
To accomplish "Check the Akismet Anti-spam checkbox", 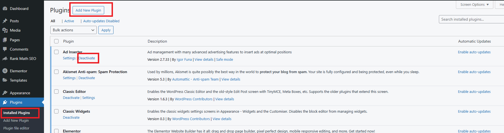I will tap(56, 72).
